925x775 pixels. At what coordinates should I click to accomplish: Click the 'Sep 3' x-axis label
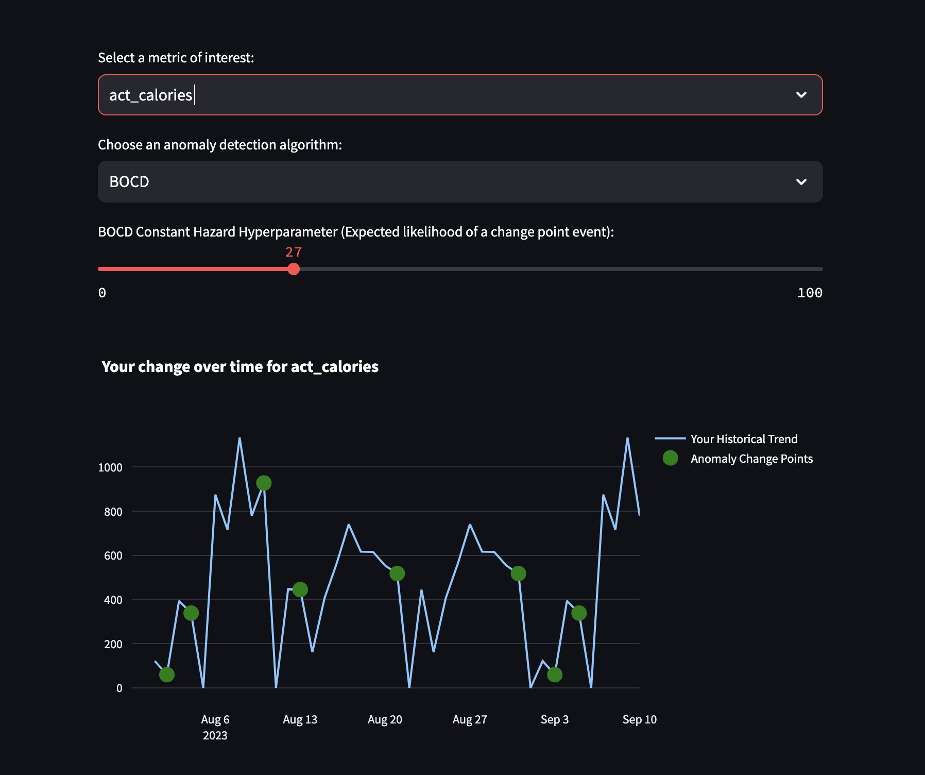click(555, 719)
